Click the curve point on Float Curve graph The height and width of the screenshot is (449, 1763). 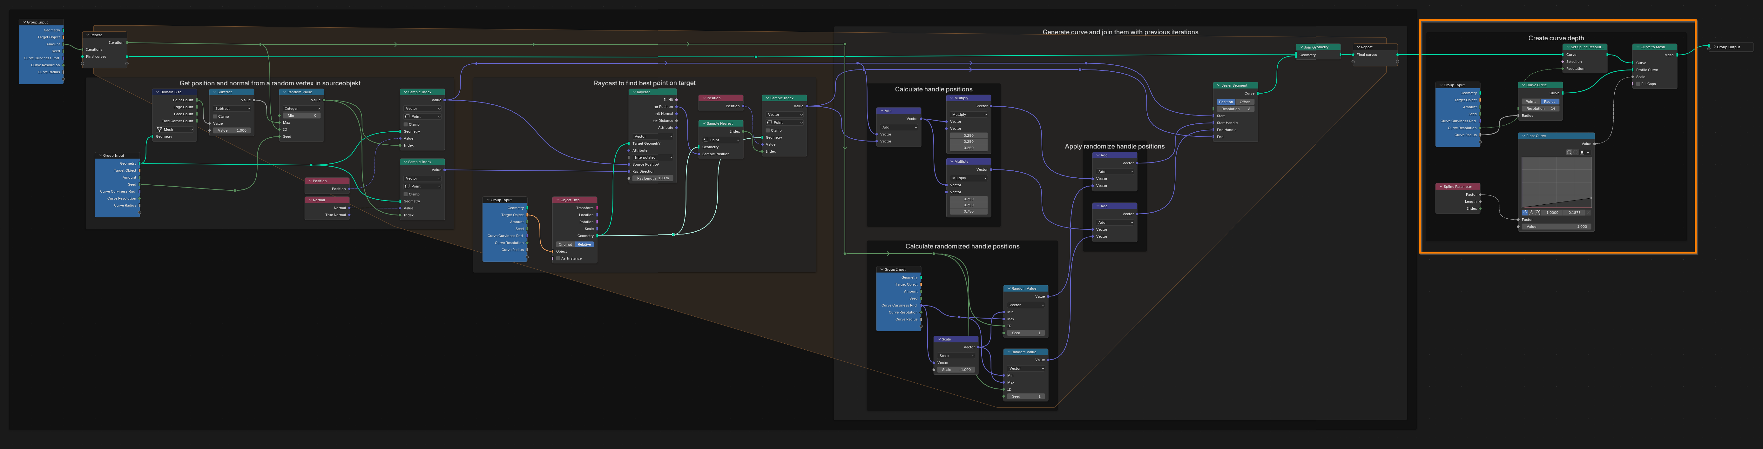coord(1591,198)
